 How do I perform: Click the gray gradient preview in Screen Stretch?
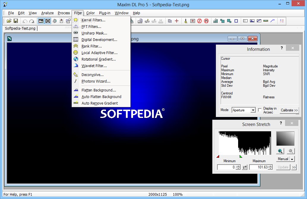tap(285, 138)
